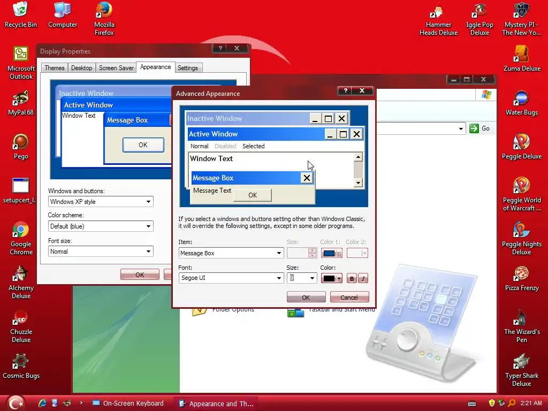Image resolution: width=548 pixels, height=411 pixels.
Task: Launch Internet Explorer from quick launch
Action: point(43,403)
